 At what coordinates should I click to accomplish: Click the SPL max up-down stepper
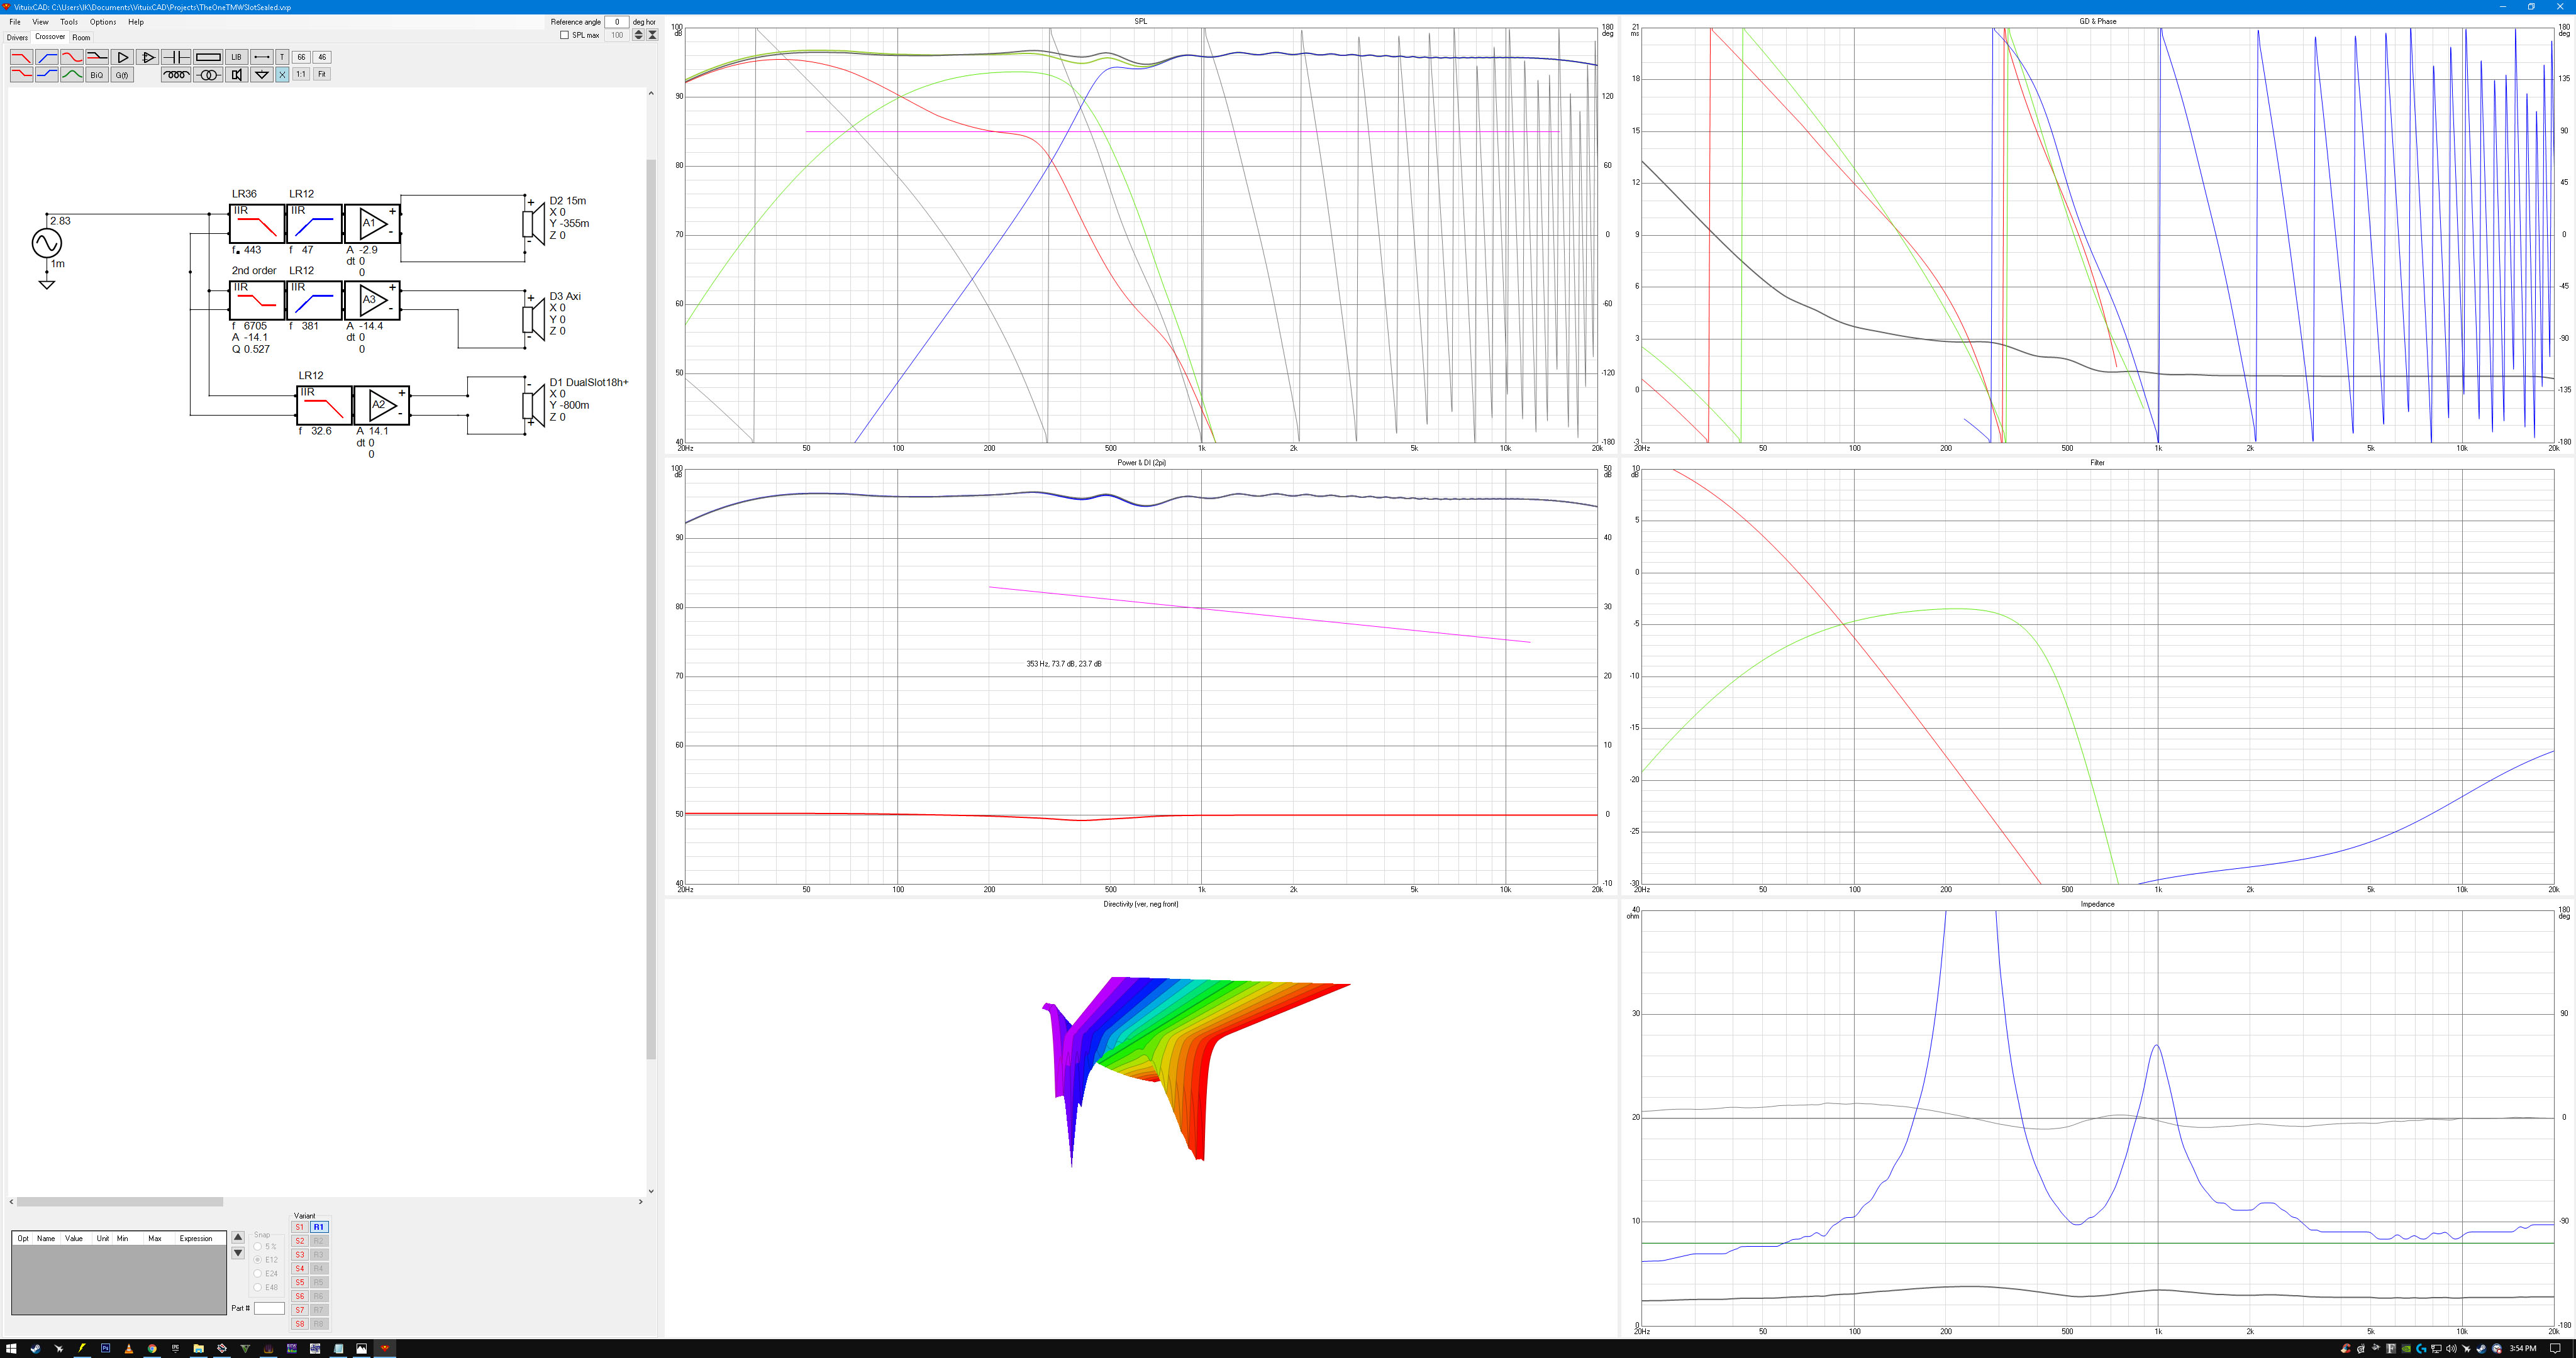(638, 35)
